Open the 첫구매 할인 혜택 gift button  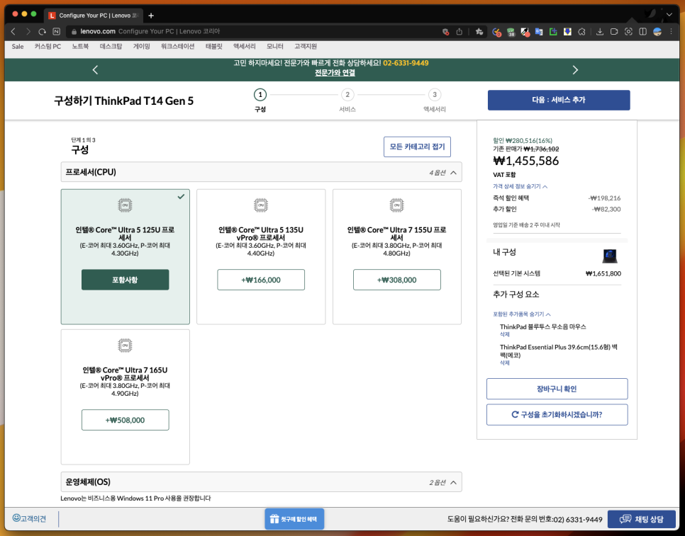(294, 519)
